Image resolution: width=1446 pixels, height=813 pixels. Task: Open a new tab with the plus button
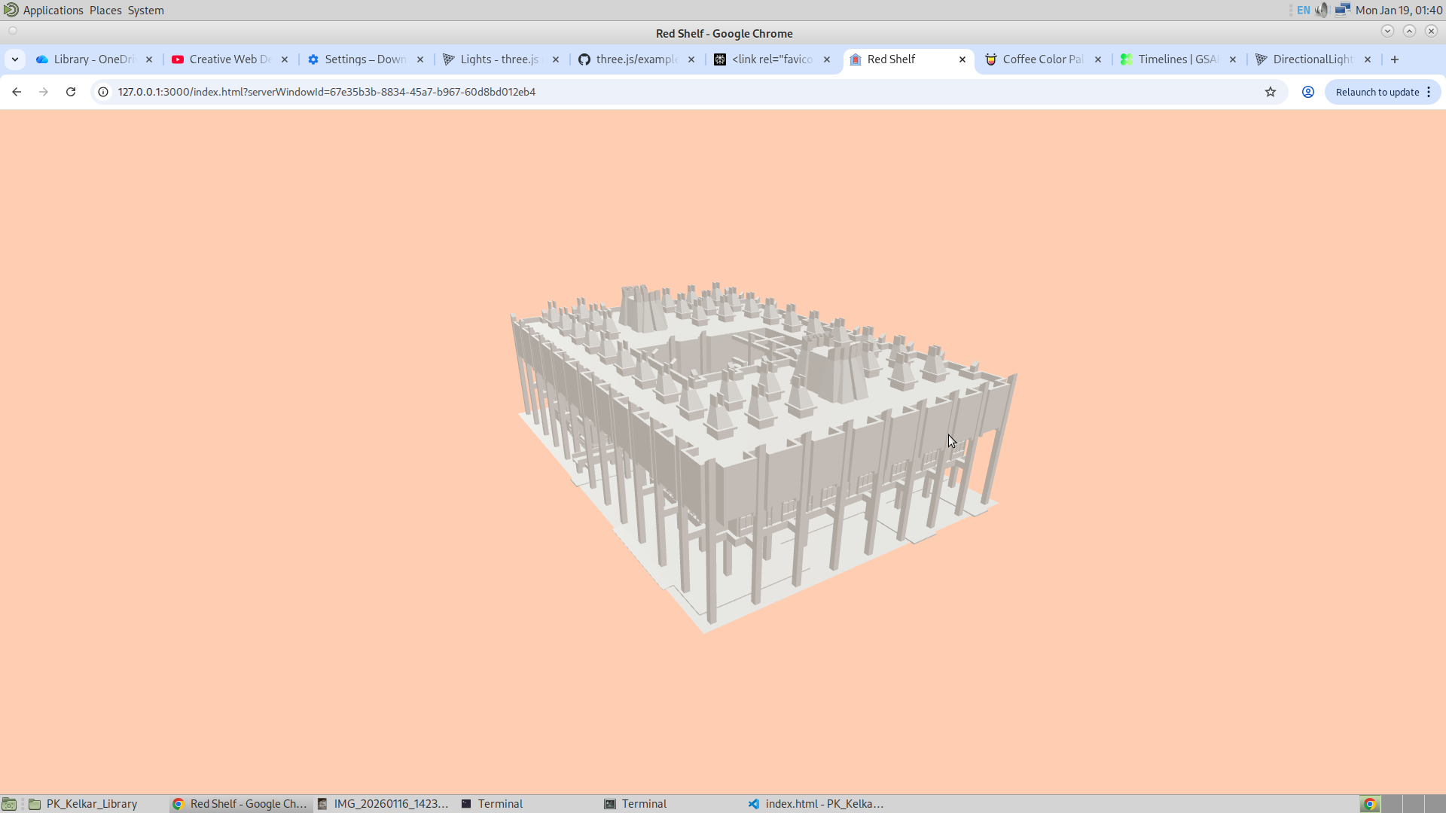coord(1395,59)
